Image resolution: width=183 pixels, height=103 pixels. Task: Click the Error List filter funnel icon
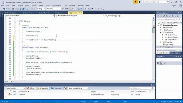pyautogui.click(x=150, y=92)
